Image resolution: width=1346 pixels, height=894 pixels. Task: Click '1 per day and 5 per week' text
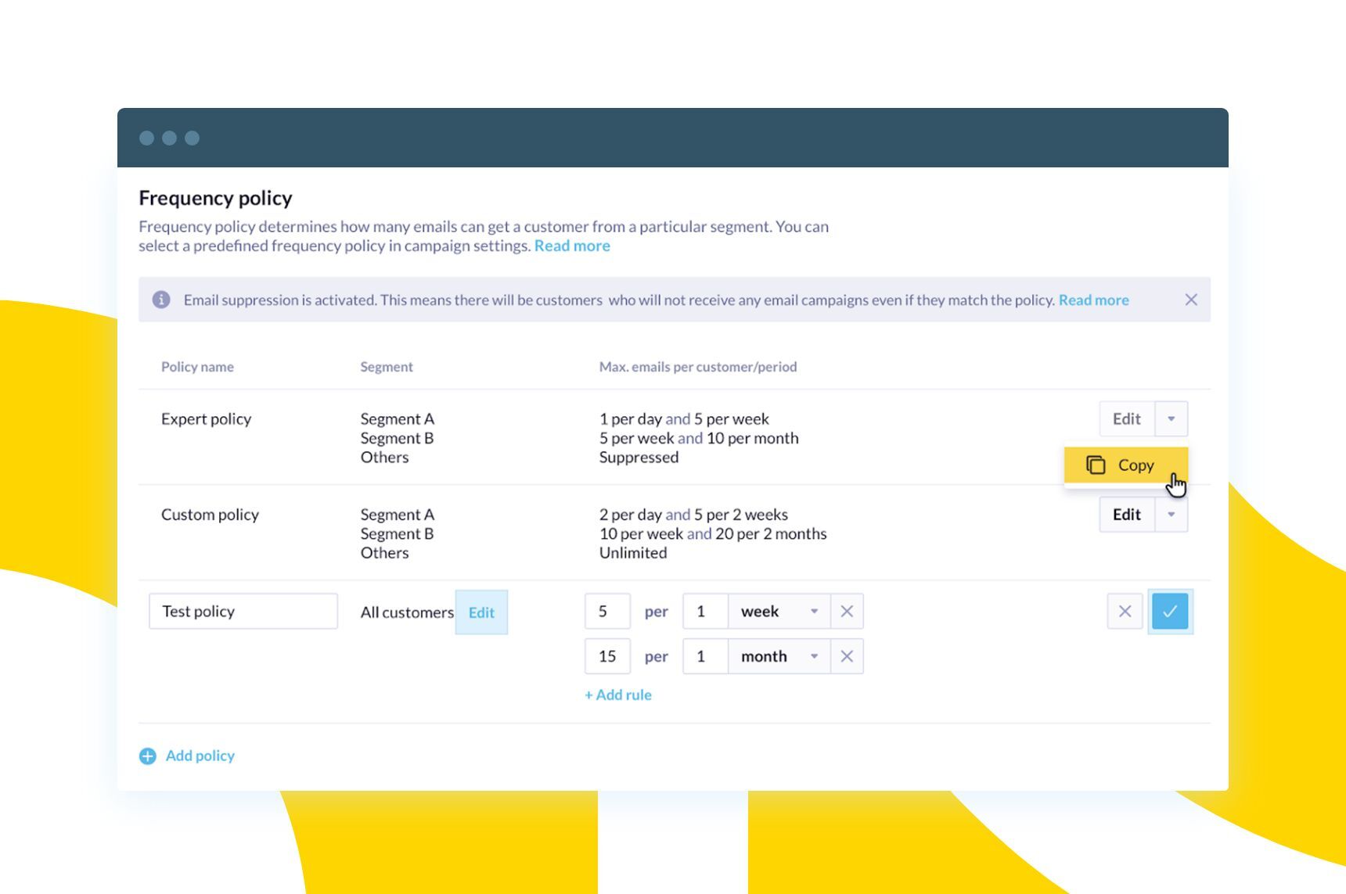click(x=684, y=419)
